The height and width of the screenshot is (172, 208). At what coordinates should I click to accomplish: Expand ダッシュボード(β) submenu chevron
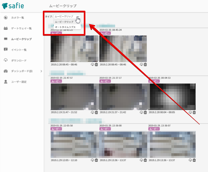coord(41,71)
